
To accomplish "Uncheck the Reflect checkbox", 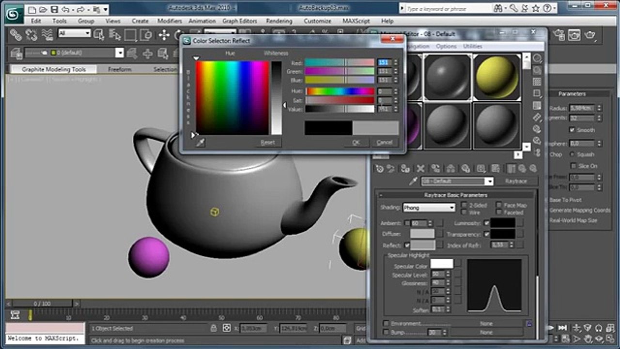I will [x=406, y=245].
